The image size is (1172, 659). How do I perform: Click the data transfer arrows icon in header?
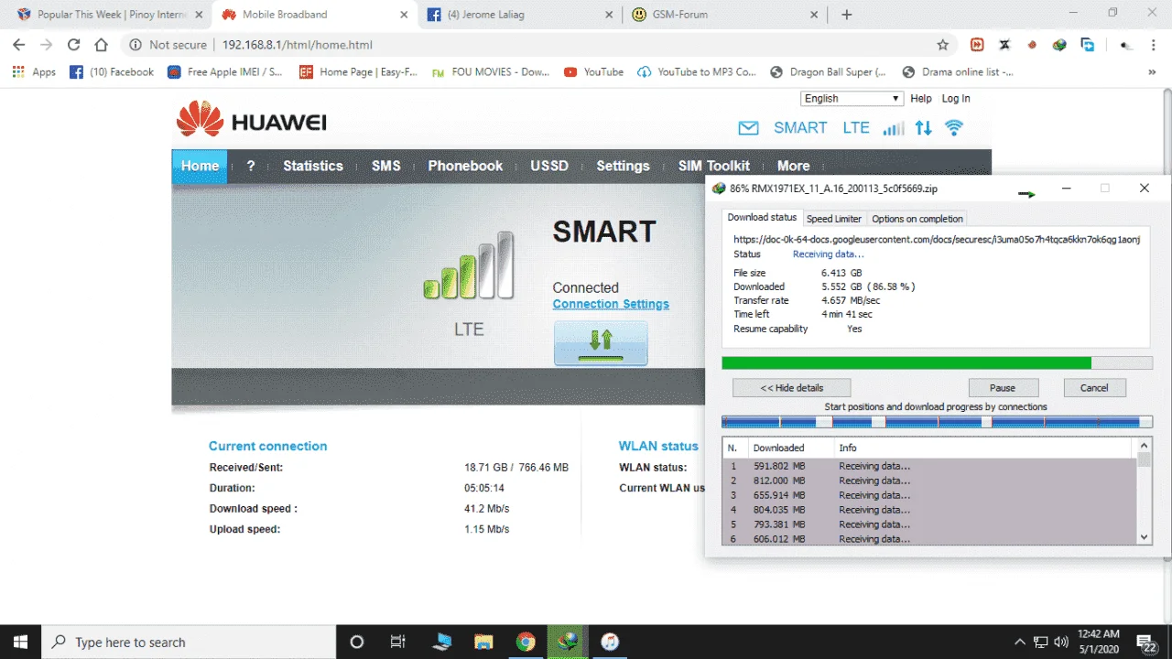(924, 128)
